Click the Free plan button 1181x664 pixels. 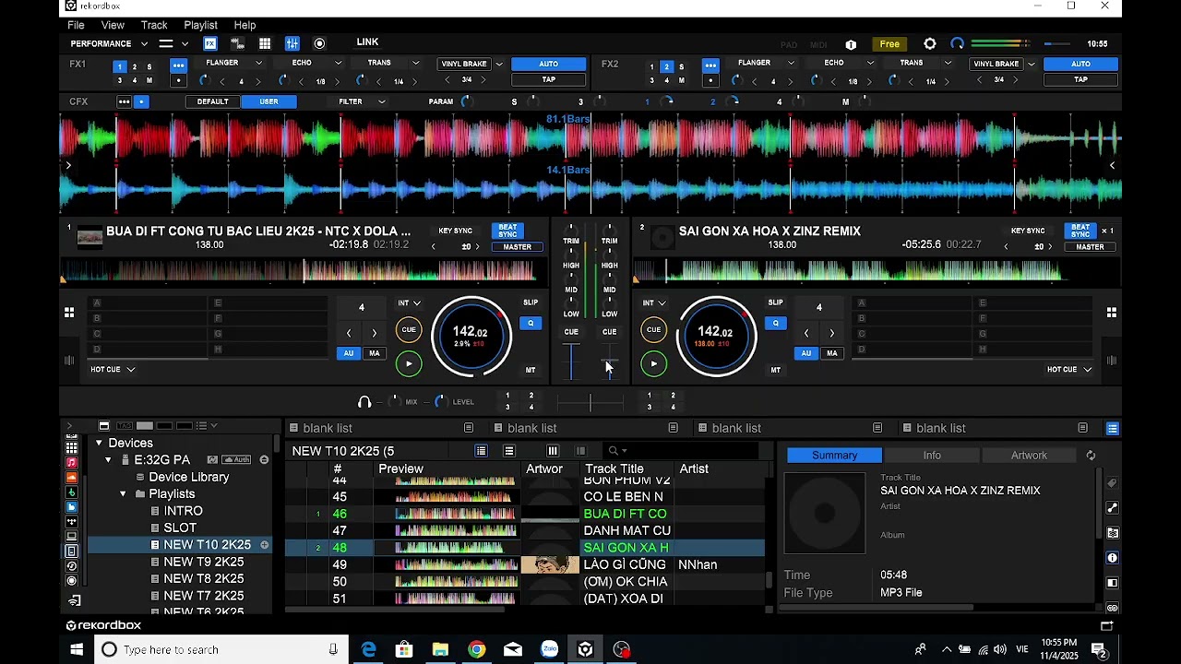coord(889,44)
